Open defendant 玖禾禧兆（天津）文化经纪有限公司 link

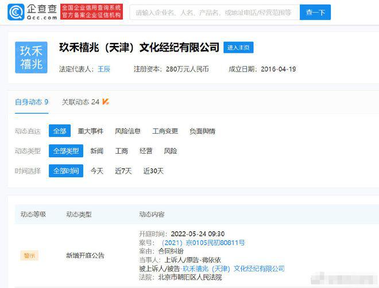234,268
